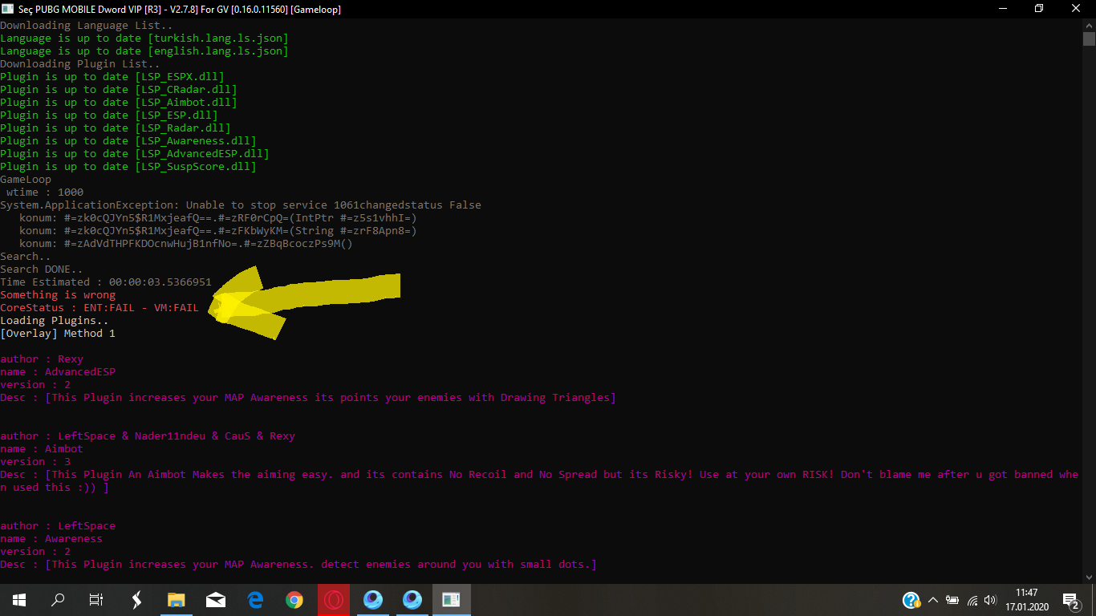Click the 'name : Awareness' line

[x=51, y=539]
